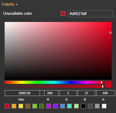Click the Unavailable color red preview swatch
This screenshot has width=116, height=113.
tap(63, 14)
